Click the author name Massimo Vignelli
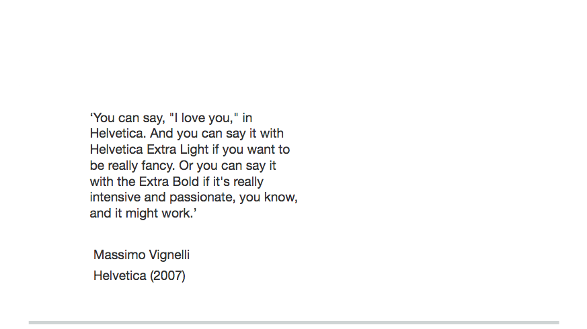This screenshot has width=587, height=329. pyautogui.click(x=141, y=255)
